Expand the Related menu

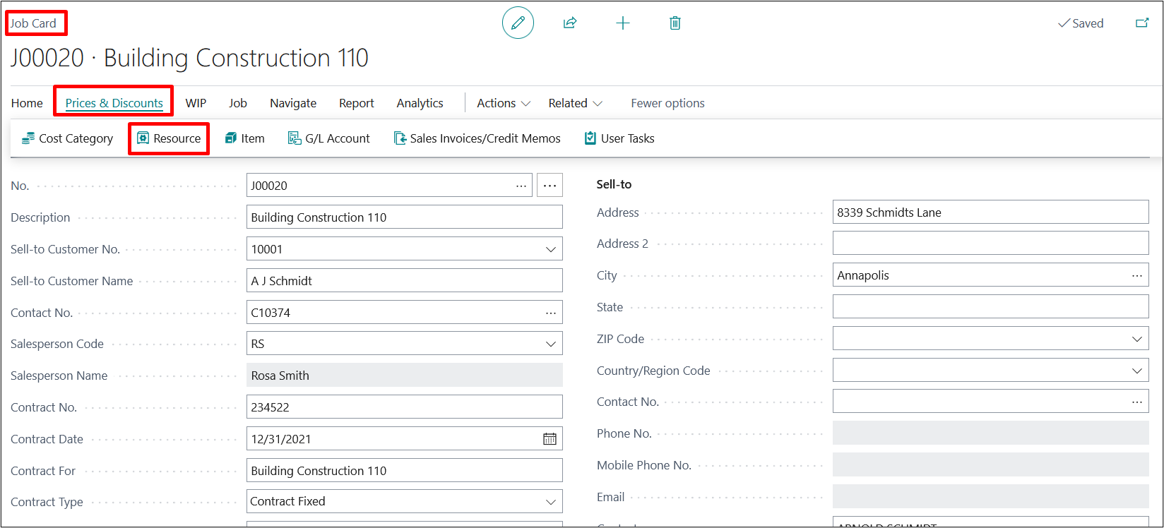[575, 103]
